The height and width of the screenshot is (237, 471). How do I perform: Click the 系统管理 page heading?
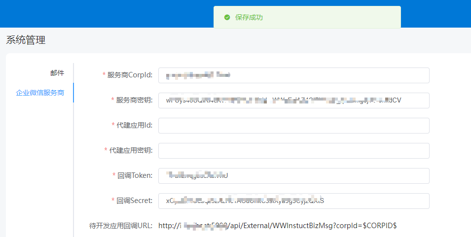26,40
